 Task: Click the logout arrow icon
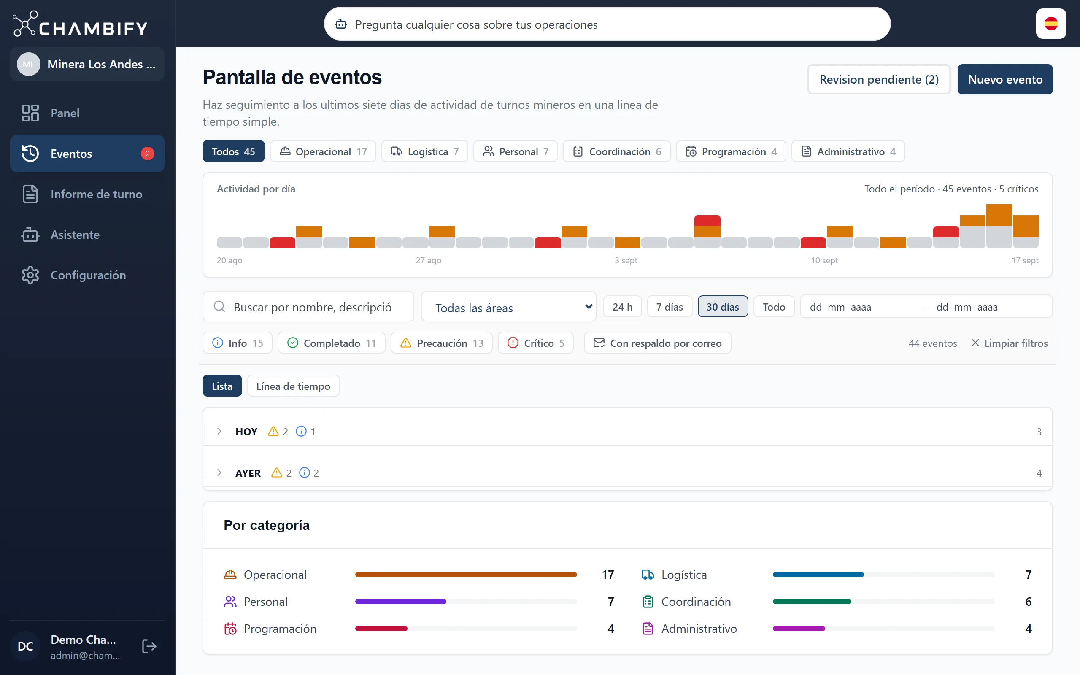pos(149,646)
